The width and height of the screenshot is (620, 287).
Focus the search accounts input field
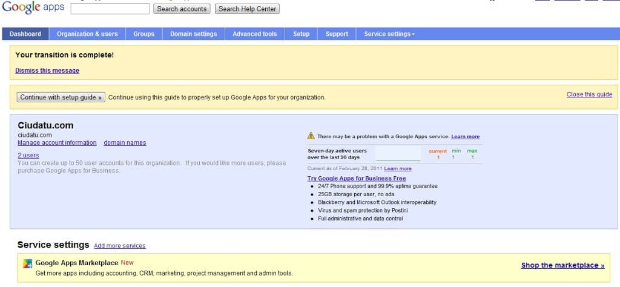coord(110,8)
